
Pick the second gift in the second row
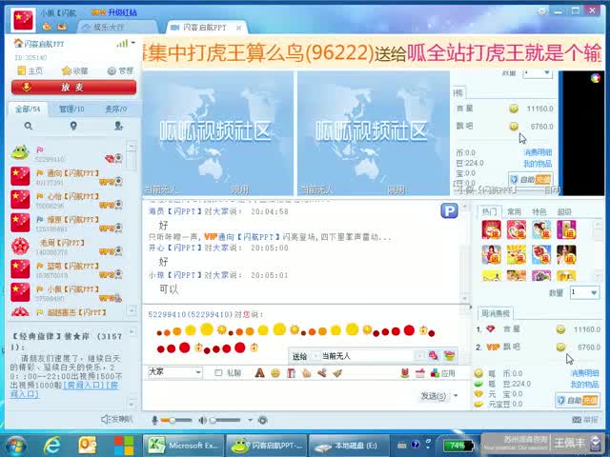pyautogui.click(x=517, y=255)
